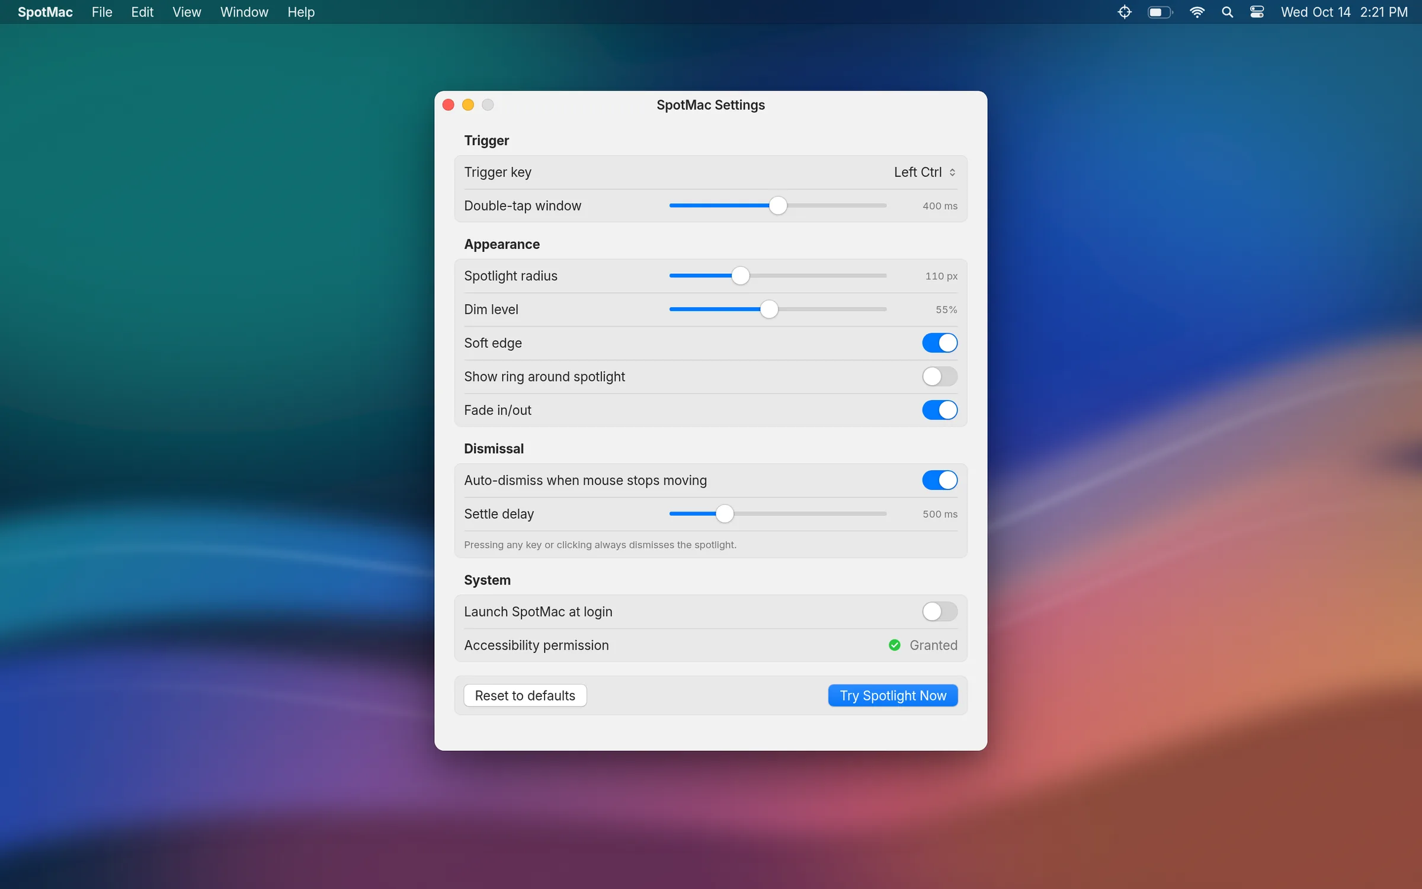Open the Edit menu

coord(142,12)
